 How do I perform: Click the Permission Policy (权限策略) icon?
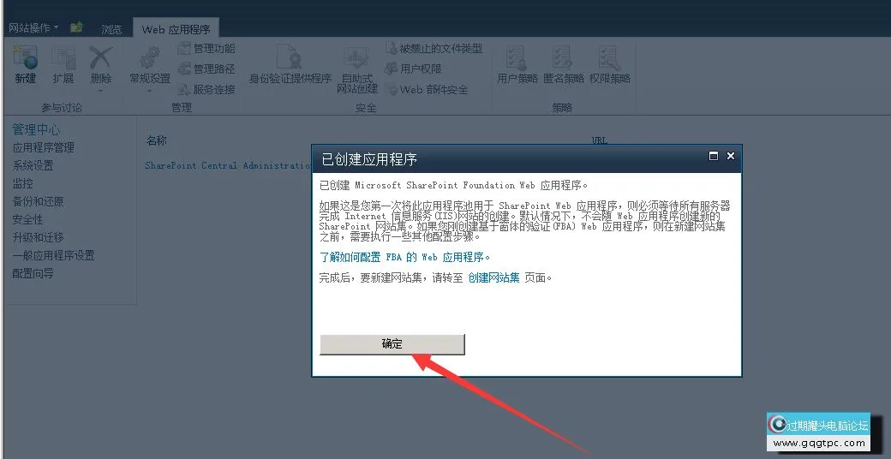[609, 58]
